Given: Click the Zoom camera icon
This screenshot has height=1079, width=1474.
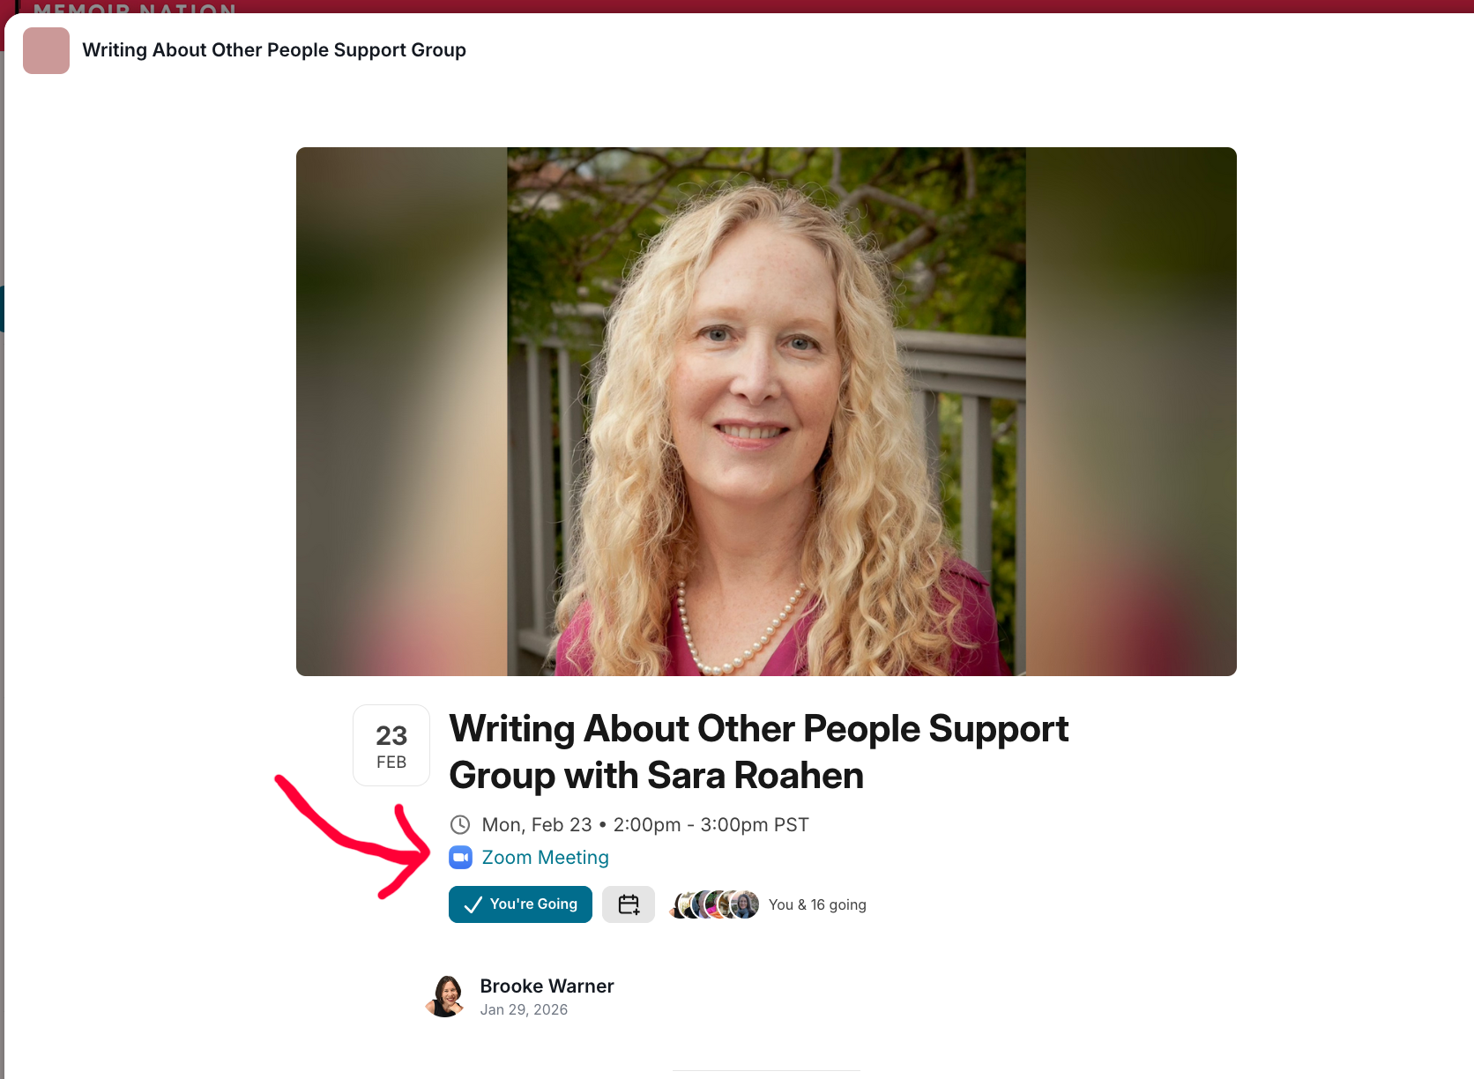Looking at the screenshot, I should tap(460, 858).
